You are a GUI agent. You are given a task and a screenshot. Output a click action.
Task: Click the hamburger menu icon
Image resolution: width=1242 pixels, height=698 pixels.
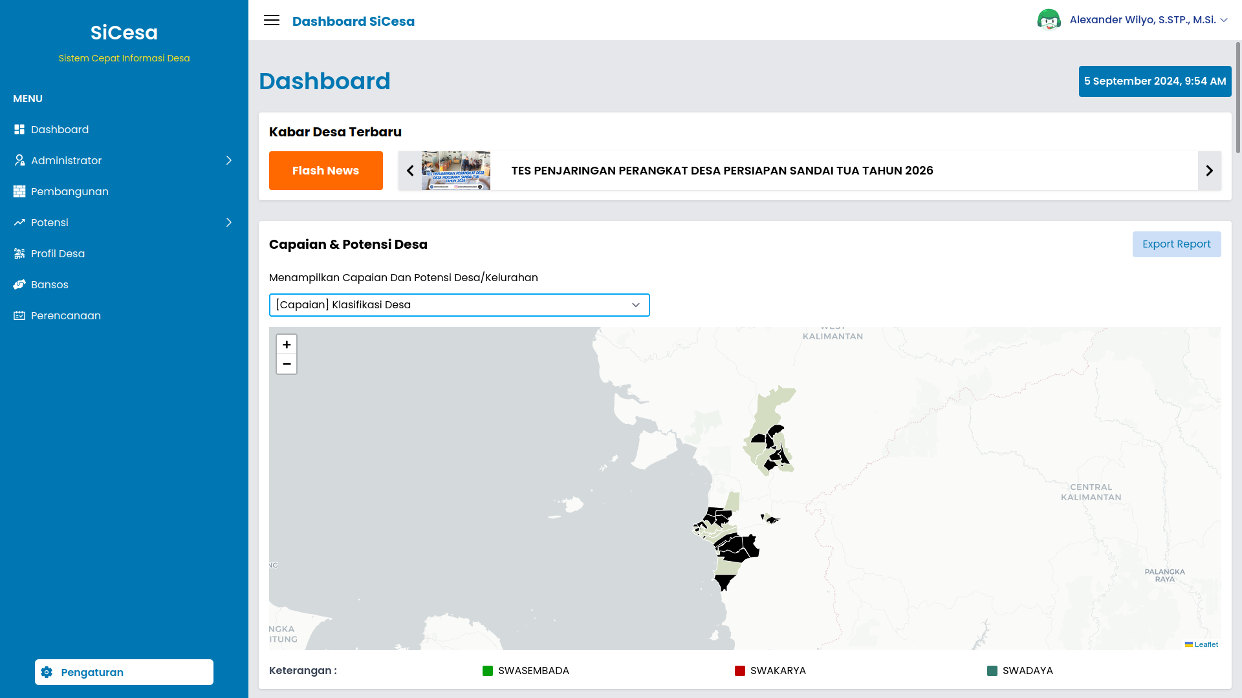coord(272,20)
